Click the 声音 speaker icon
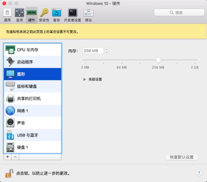 (x=10, y=123)
